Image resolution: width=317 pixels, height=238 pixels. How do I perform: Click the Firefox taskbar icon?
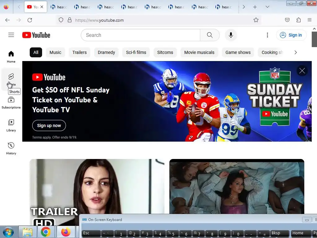(66, 232)
